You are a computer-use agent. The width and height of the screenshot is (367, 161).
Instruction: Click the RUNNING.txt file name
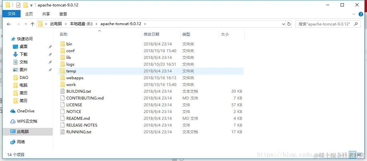point(79,132)
